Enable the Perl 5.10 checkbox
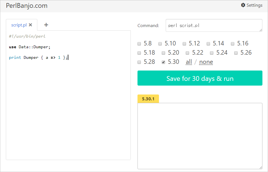 click(160, 44)
